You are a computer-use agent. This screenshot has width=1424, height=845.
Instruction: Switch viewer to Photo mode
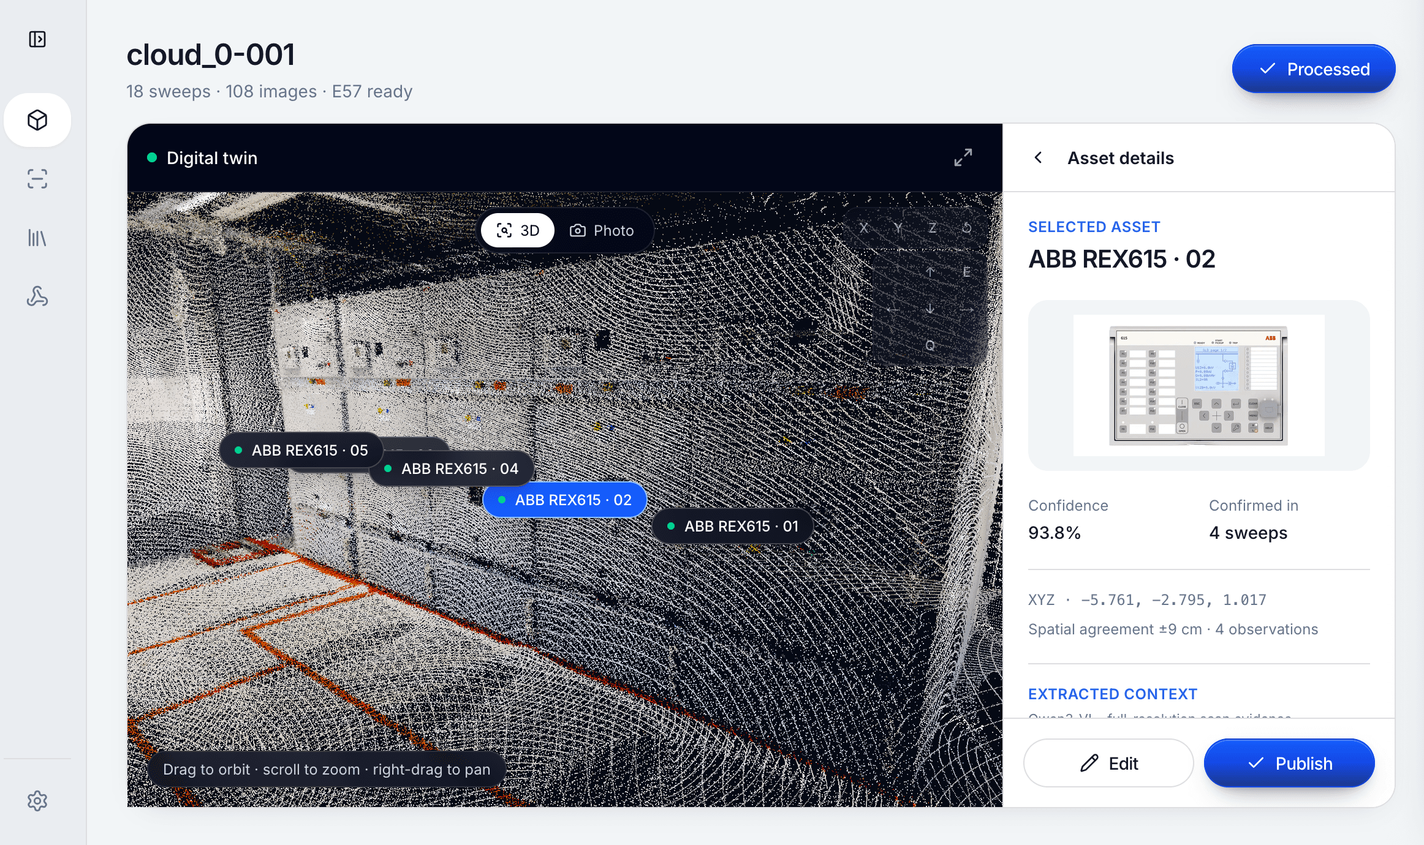tap(602, 230)
